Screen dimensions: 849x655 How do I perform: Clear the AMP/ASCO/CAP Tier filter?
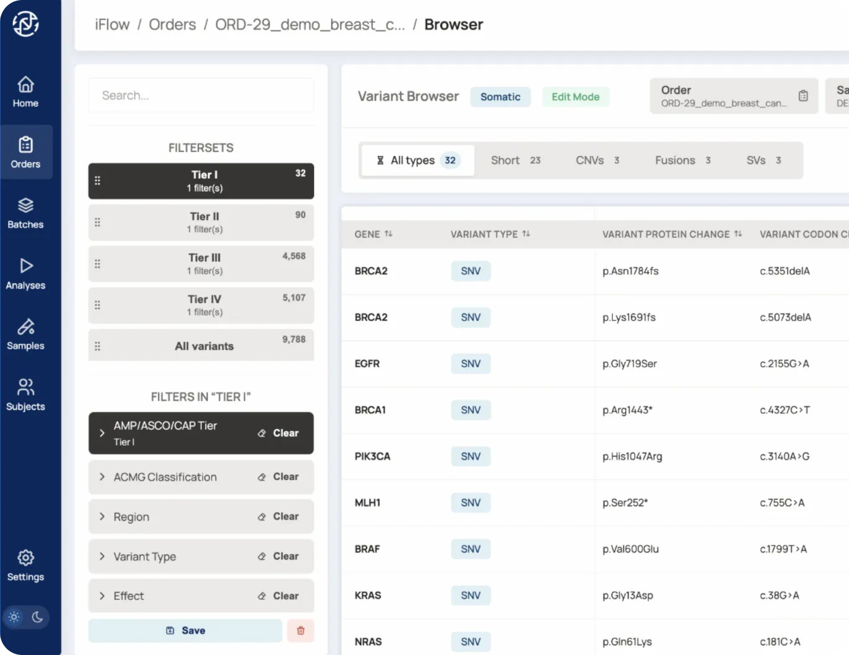278,433
